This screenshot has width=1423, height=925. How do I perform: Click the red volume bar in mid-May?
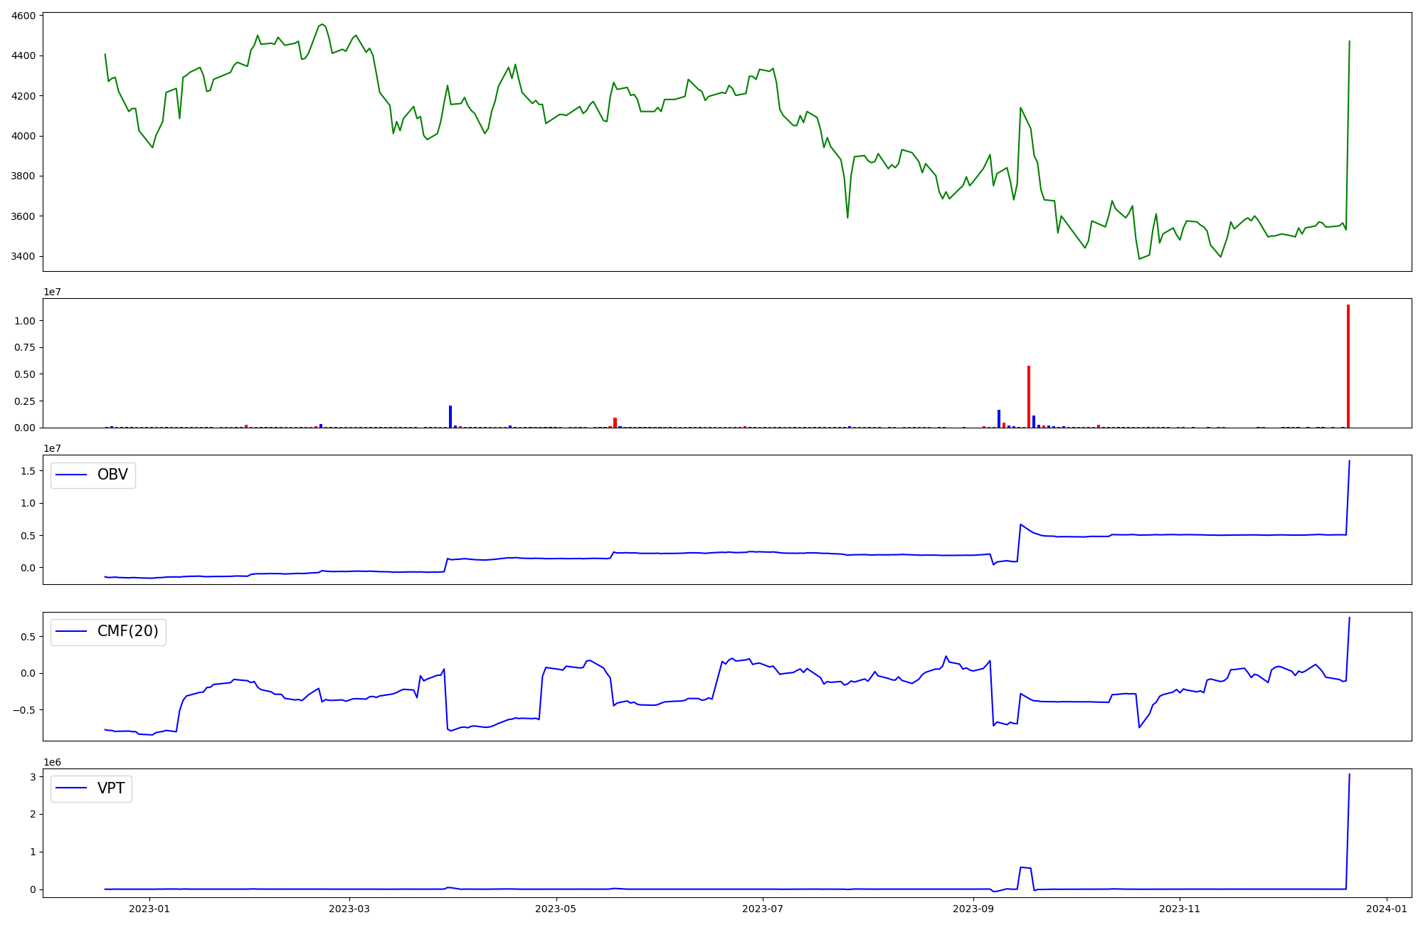coord(615,423)
